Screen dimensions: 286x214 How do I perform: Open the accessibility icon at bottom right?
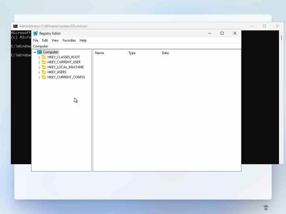coord(266,207)
